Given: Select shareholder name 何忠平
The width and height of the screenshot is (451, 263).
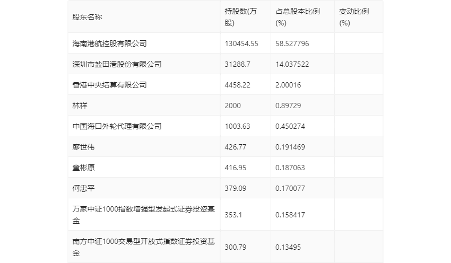Looking at the screenshot, I should [x=83, y=189].
